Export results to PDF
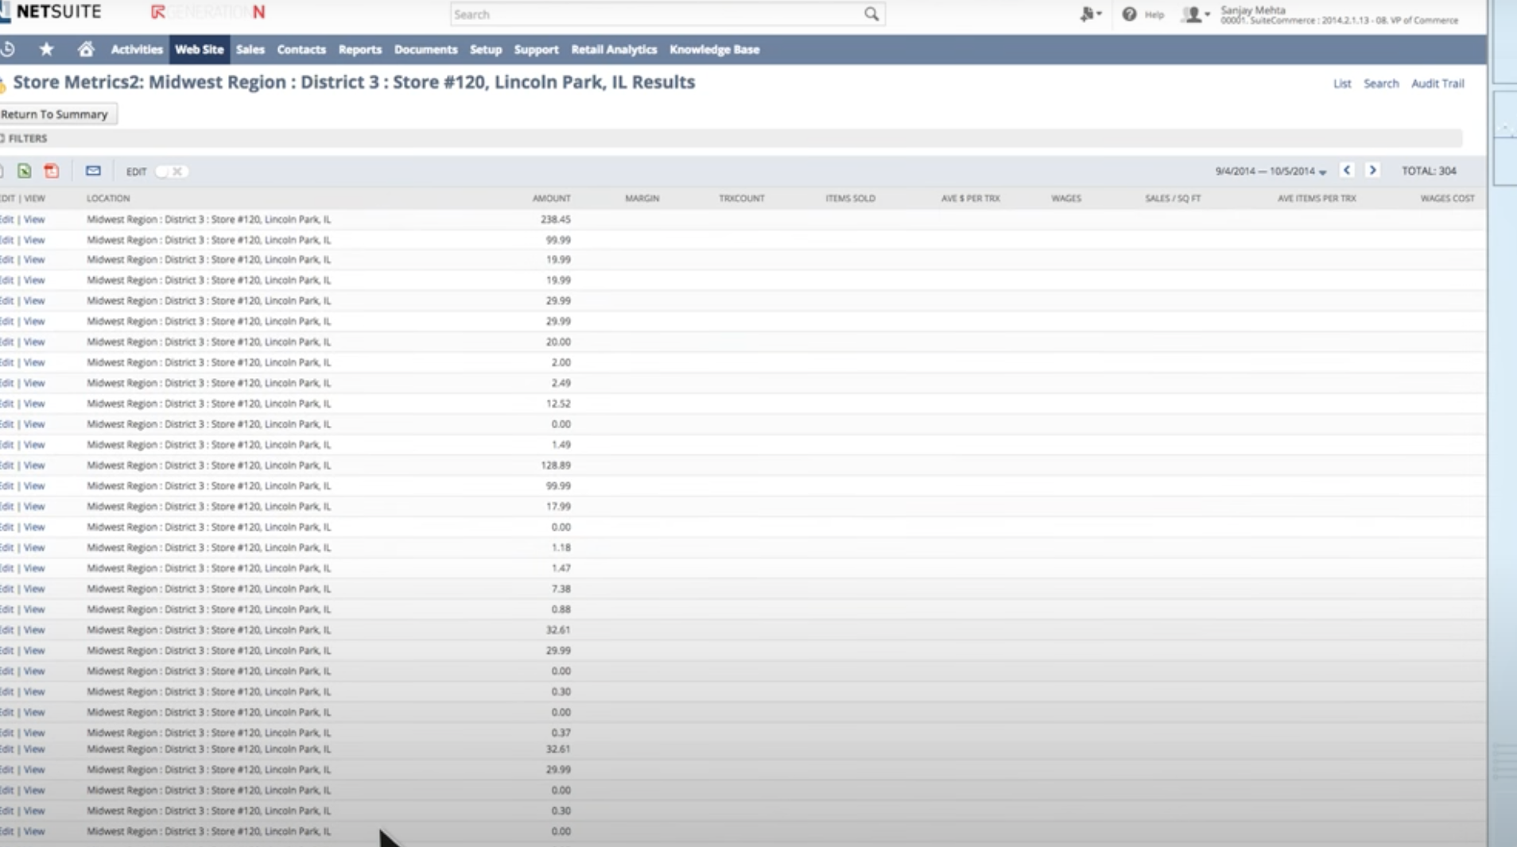Screen dimensions: 1517x847 tap(52, 171)
